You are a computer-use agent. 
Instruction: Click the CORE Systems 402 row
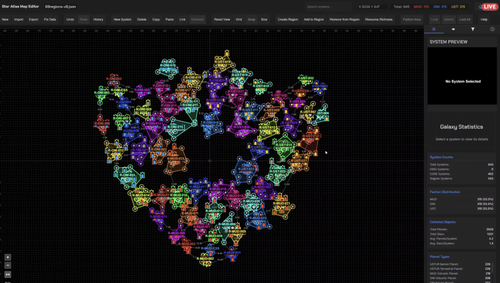tap(461, 174)
